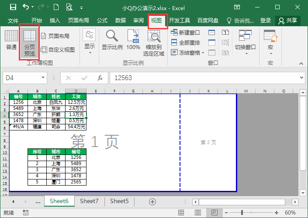Click the reset window position icon
Screen dimensions: 308x218
pos(225,53)
